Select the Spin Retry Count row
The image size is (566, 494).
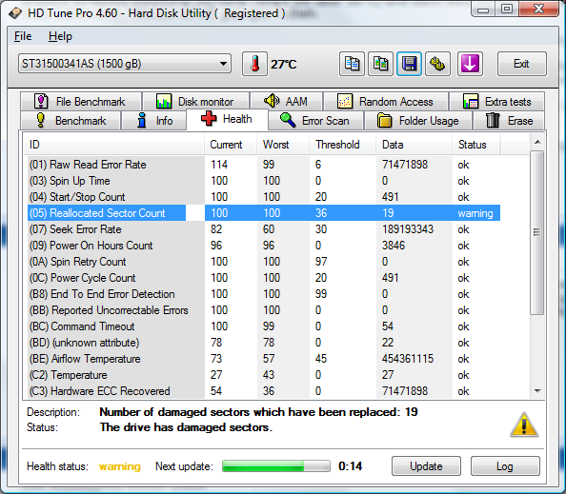pyautogui.click(x=264, y=262)
